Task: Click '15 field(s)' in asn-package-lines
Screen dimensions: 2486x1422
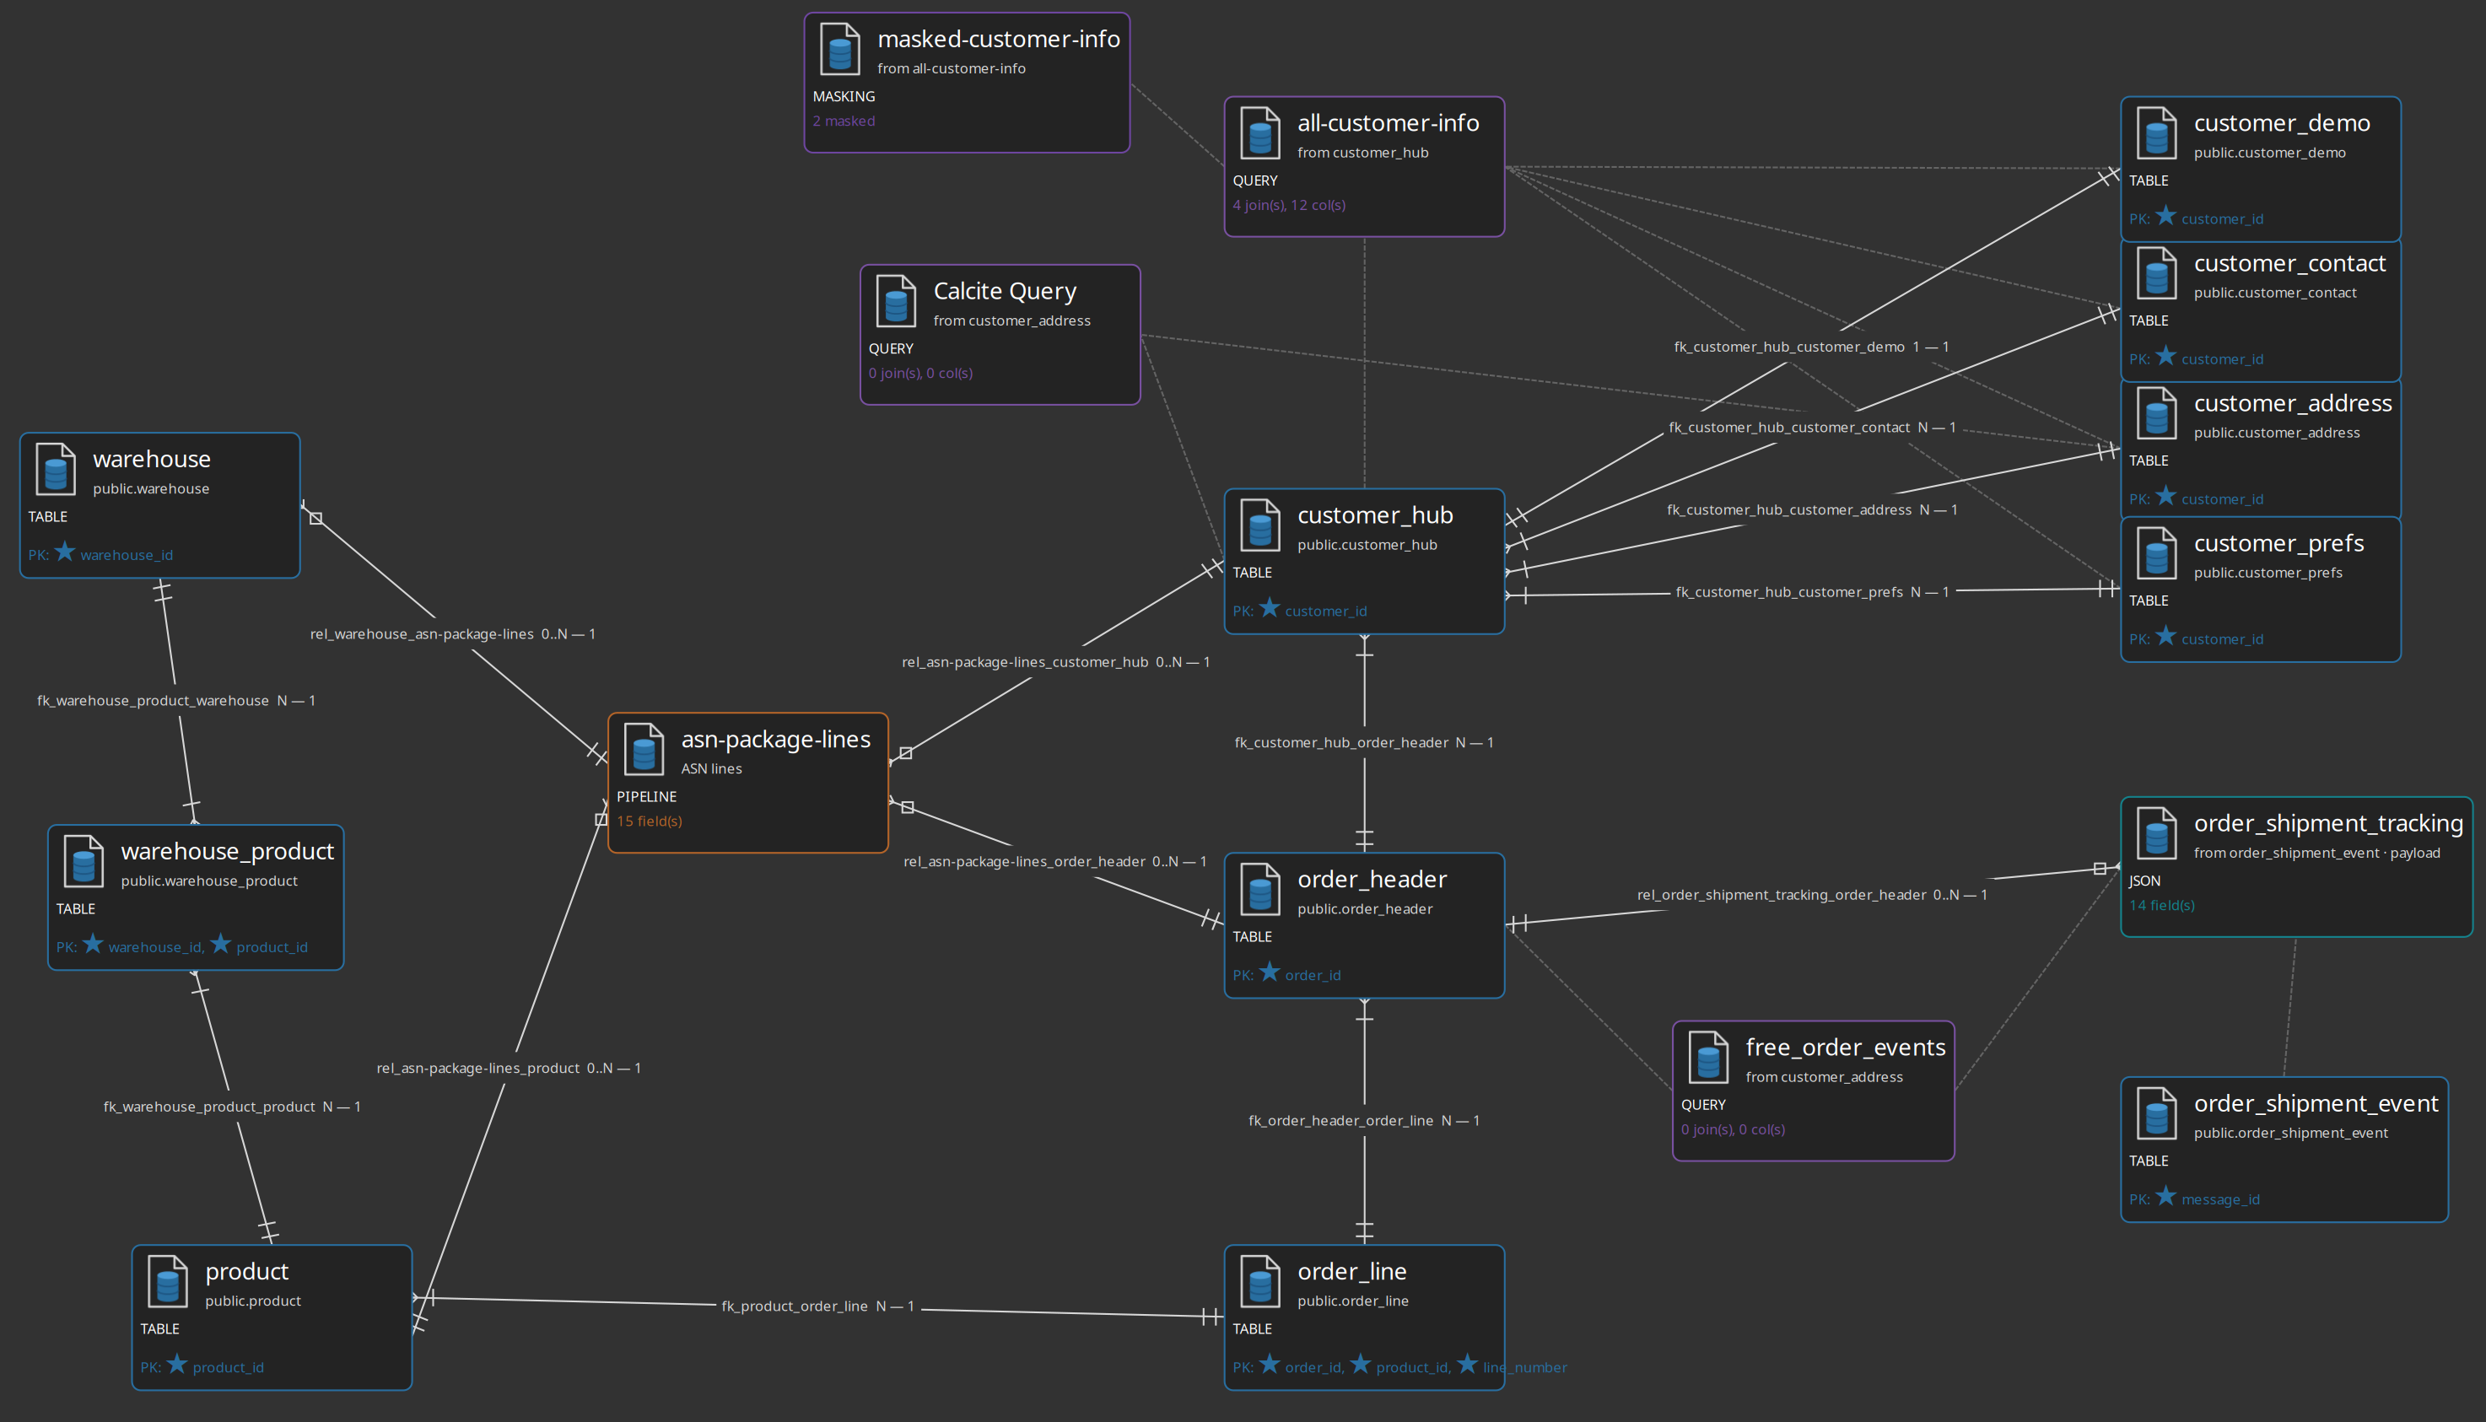Action: pyautogui.click(x=650, y=821)
